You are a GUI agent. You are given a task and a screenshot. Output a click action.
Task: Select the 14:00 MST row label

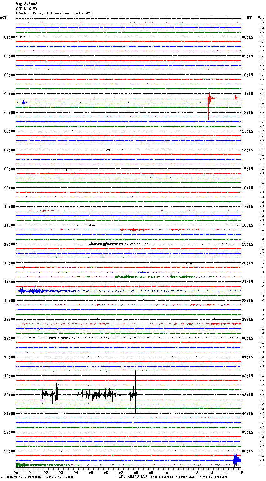coord(10,282)
